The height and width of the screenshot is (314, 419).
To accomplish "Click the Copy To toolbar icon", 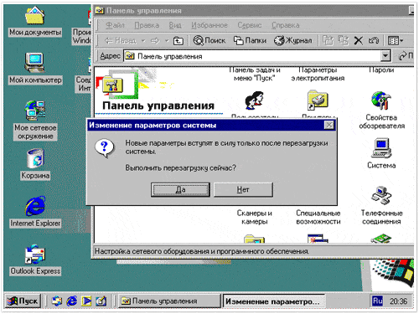I will point(344,41).
